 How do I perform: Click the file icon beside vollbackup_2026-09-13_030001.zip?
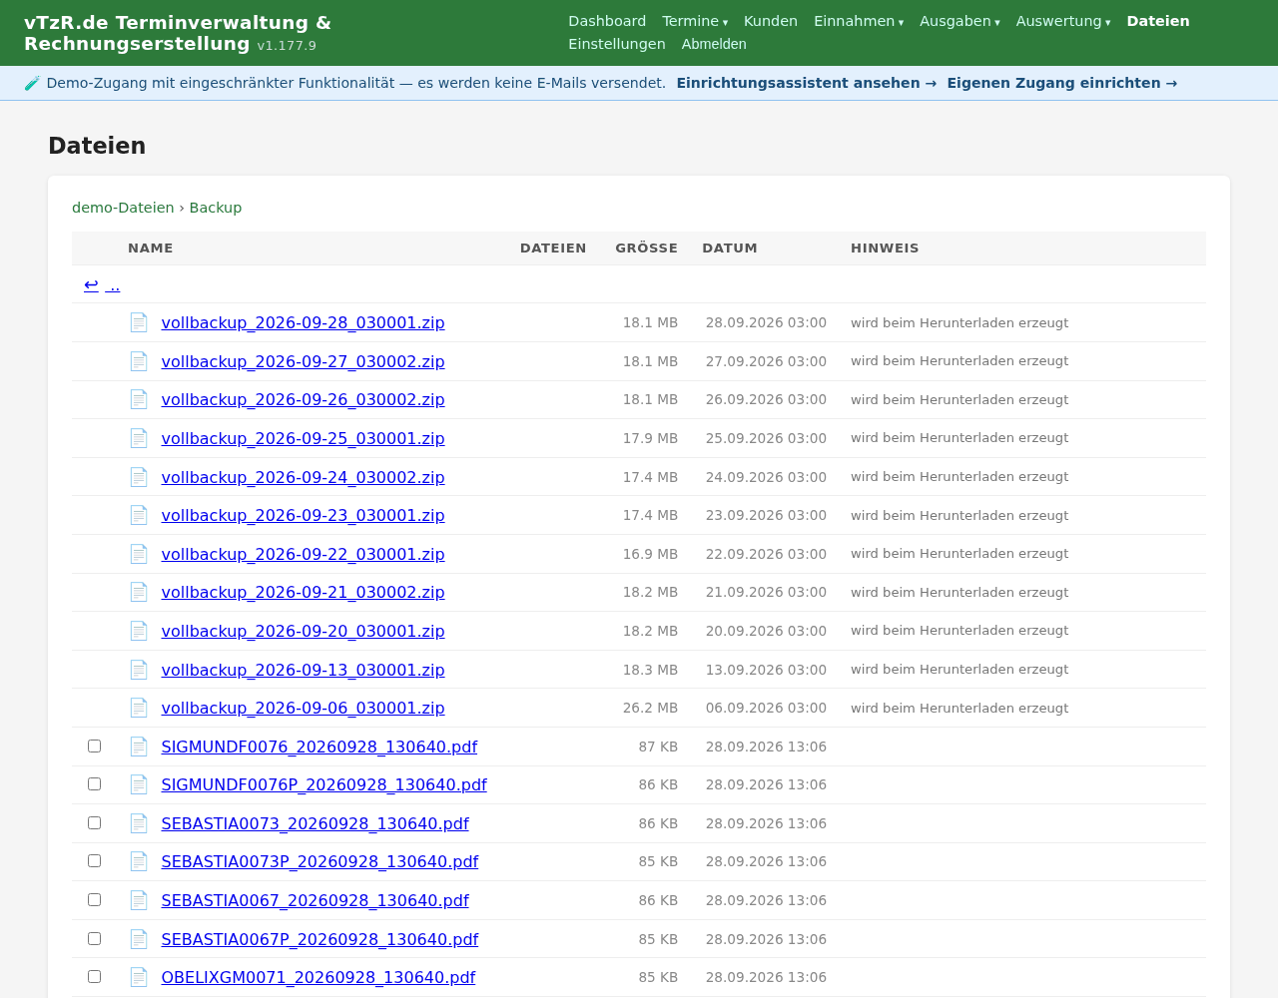coord(139,670)
